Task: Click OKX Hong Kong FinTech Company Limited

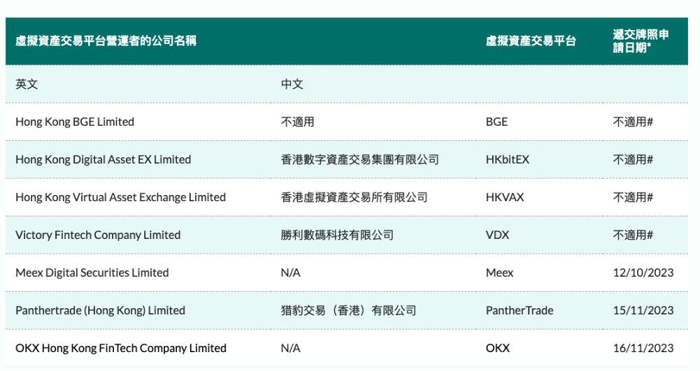Action: (x=120, y=348)
